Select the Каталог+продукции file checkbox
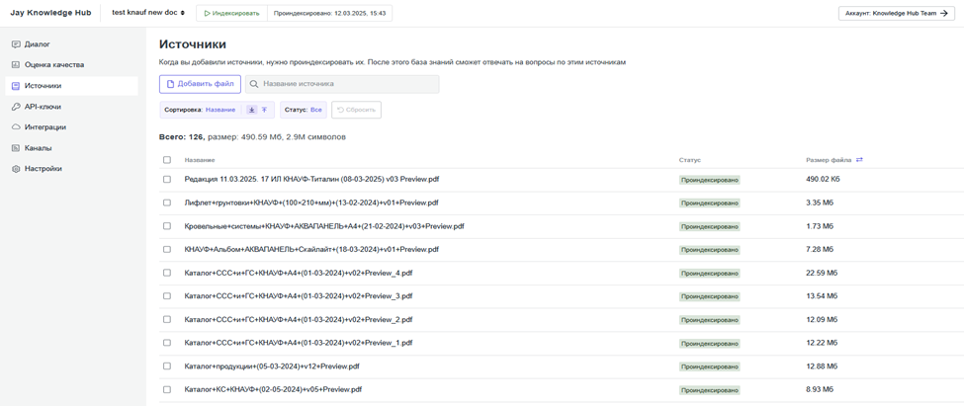The height and width of the screenshot is (406, 964). coord(167,366)
